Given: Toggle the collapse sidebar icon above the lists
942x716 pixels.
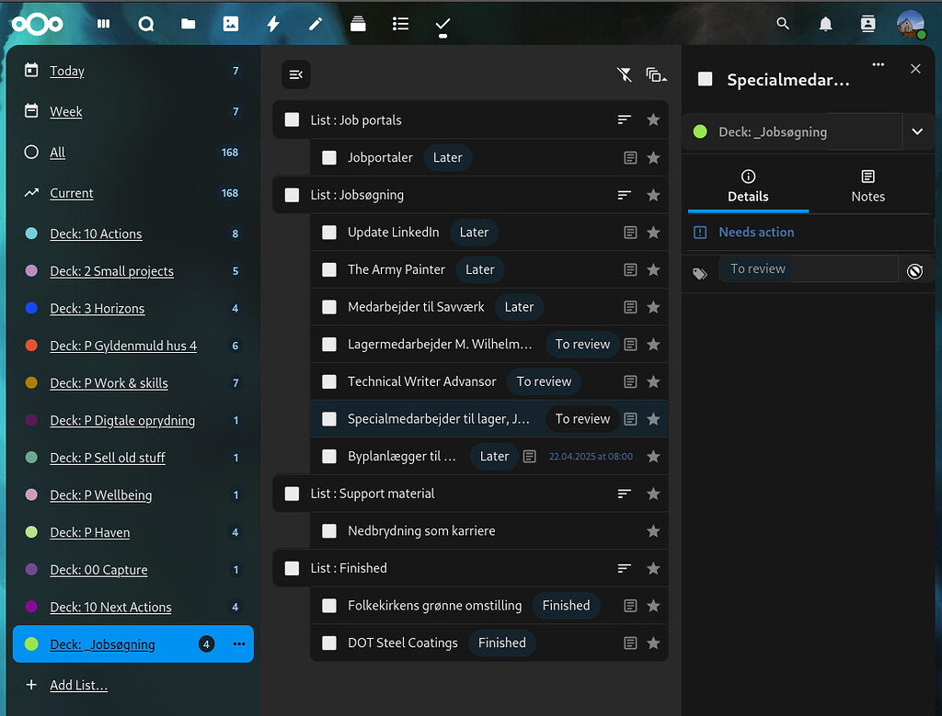Looking at the screenshot, I should (x=295, y=74).
